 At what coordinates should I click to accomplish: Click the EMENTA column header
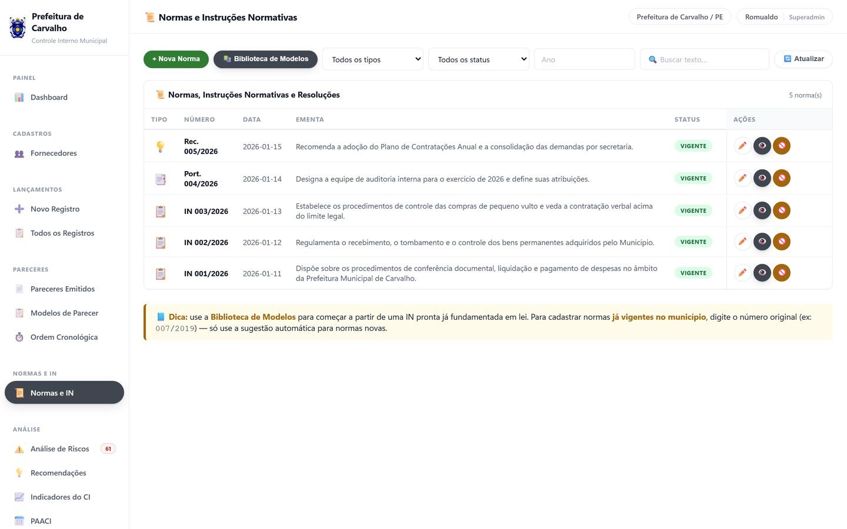(x=310, y=119)
